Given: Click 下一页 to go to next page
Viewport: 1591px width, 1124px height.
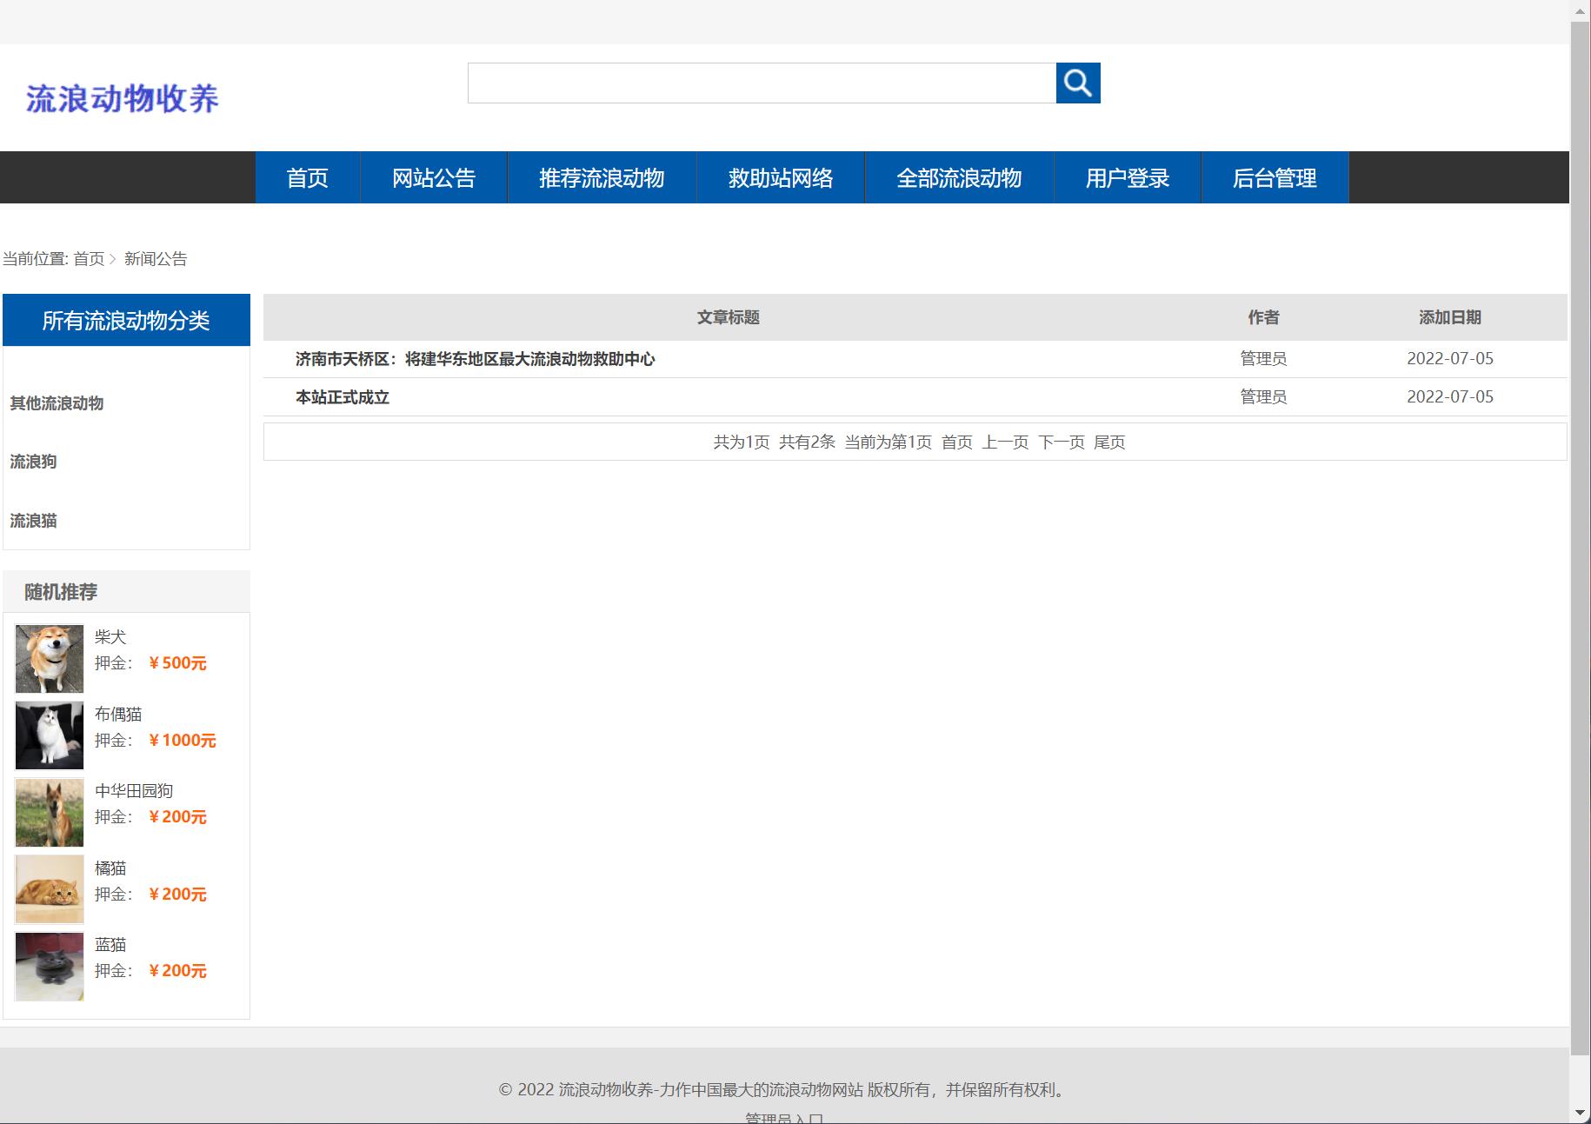Looking at the screenshot, I should point(1064,442).
